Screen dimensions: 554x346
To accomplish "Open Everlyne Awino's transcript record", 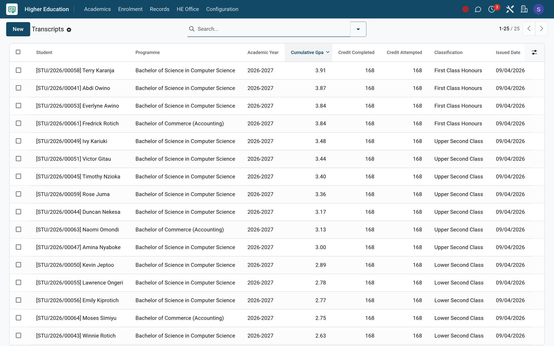I will pyautogui.click(x=277, y=106).
